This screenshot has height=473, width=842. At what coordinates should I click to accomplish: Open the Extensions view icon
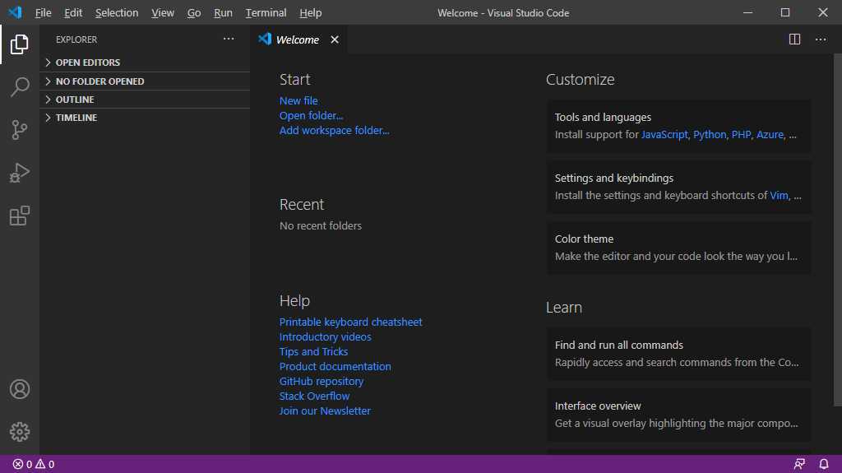[20, 216]
